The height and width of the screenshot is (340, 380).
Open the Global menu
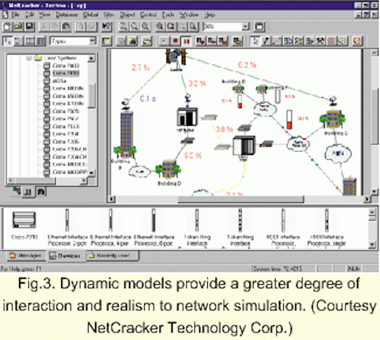(91, 15)
